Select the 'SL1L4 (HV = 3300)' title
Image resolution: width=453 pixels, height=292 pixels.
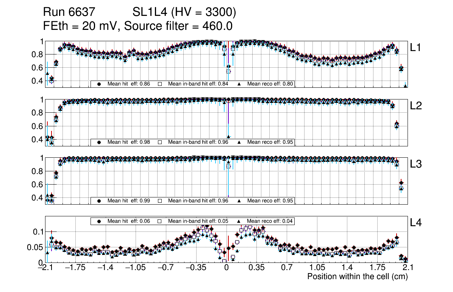pyautogui.click(x=184, y=13)
